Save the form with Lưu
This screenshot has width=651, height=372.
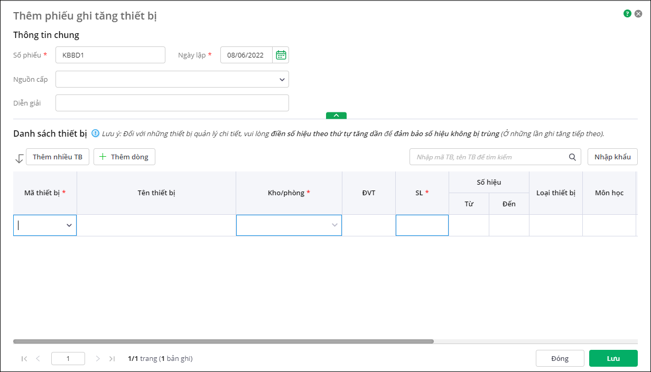click(613, 358)
